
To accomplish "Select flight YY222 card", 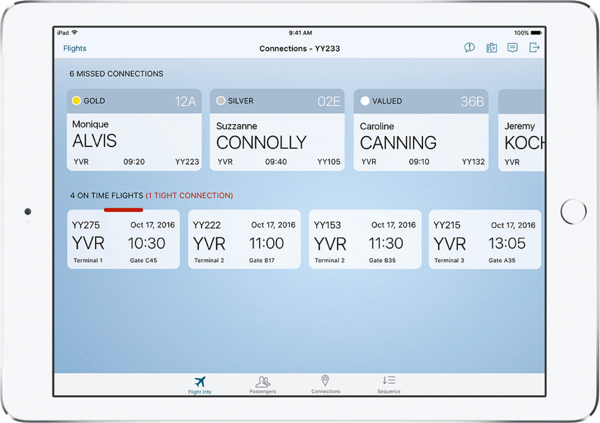I will pos(244,239).
